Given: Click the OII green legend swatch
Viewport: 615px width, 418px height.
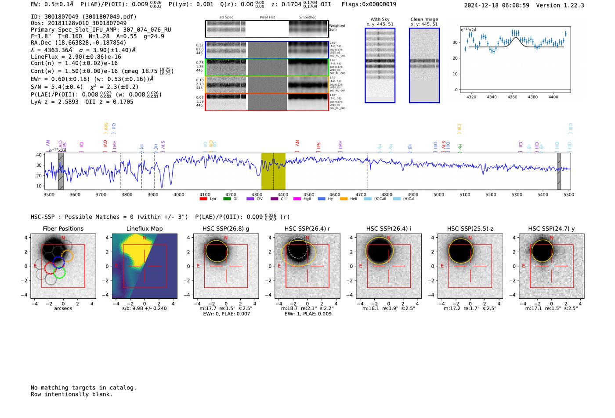Looking at the screenshot, I should tap(227, 199).
